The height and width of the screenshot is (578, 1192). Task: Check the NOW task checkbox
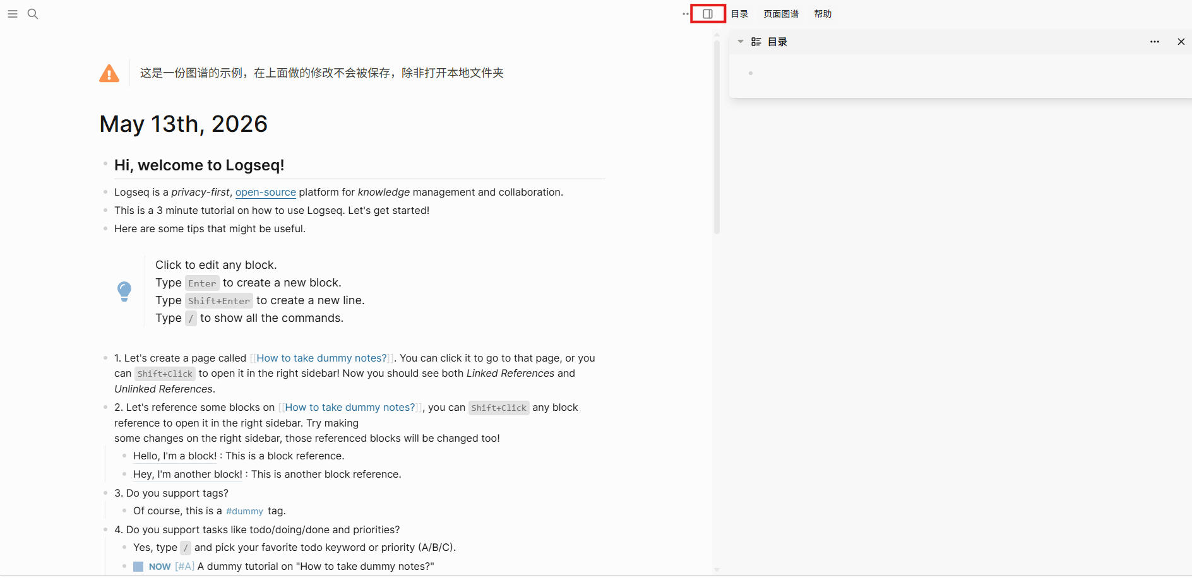point(138,567)
